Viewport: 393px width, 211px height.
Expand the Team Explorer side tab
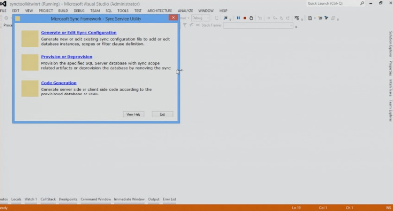coord(390,111)
